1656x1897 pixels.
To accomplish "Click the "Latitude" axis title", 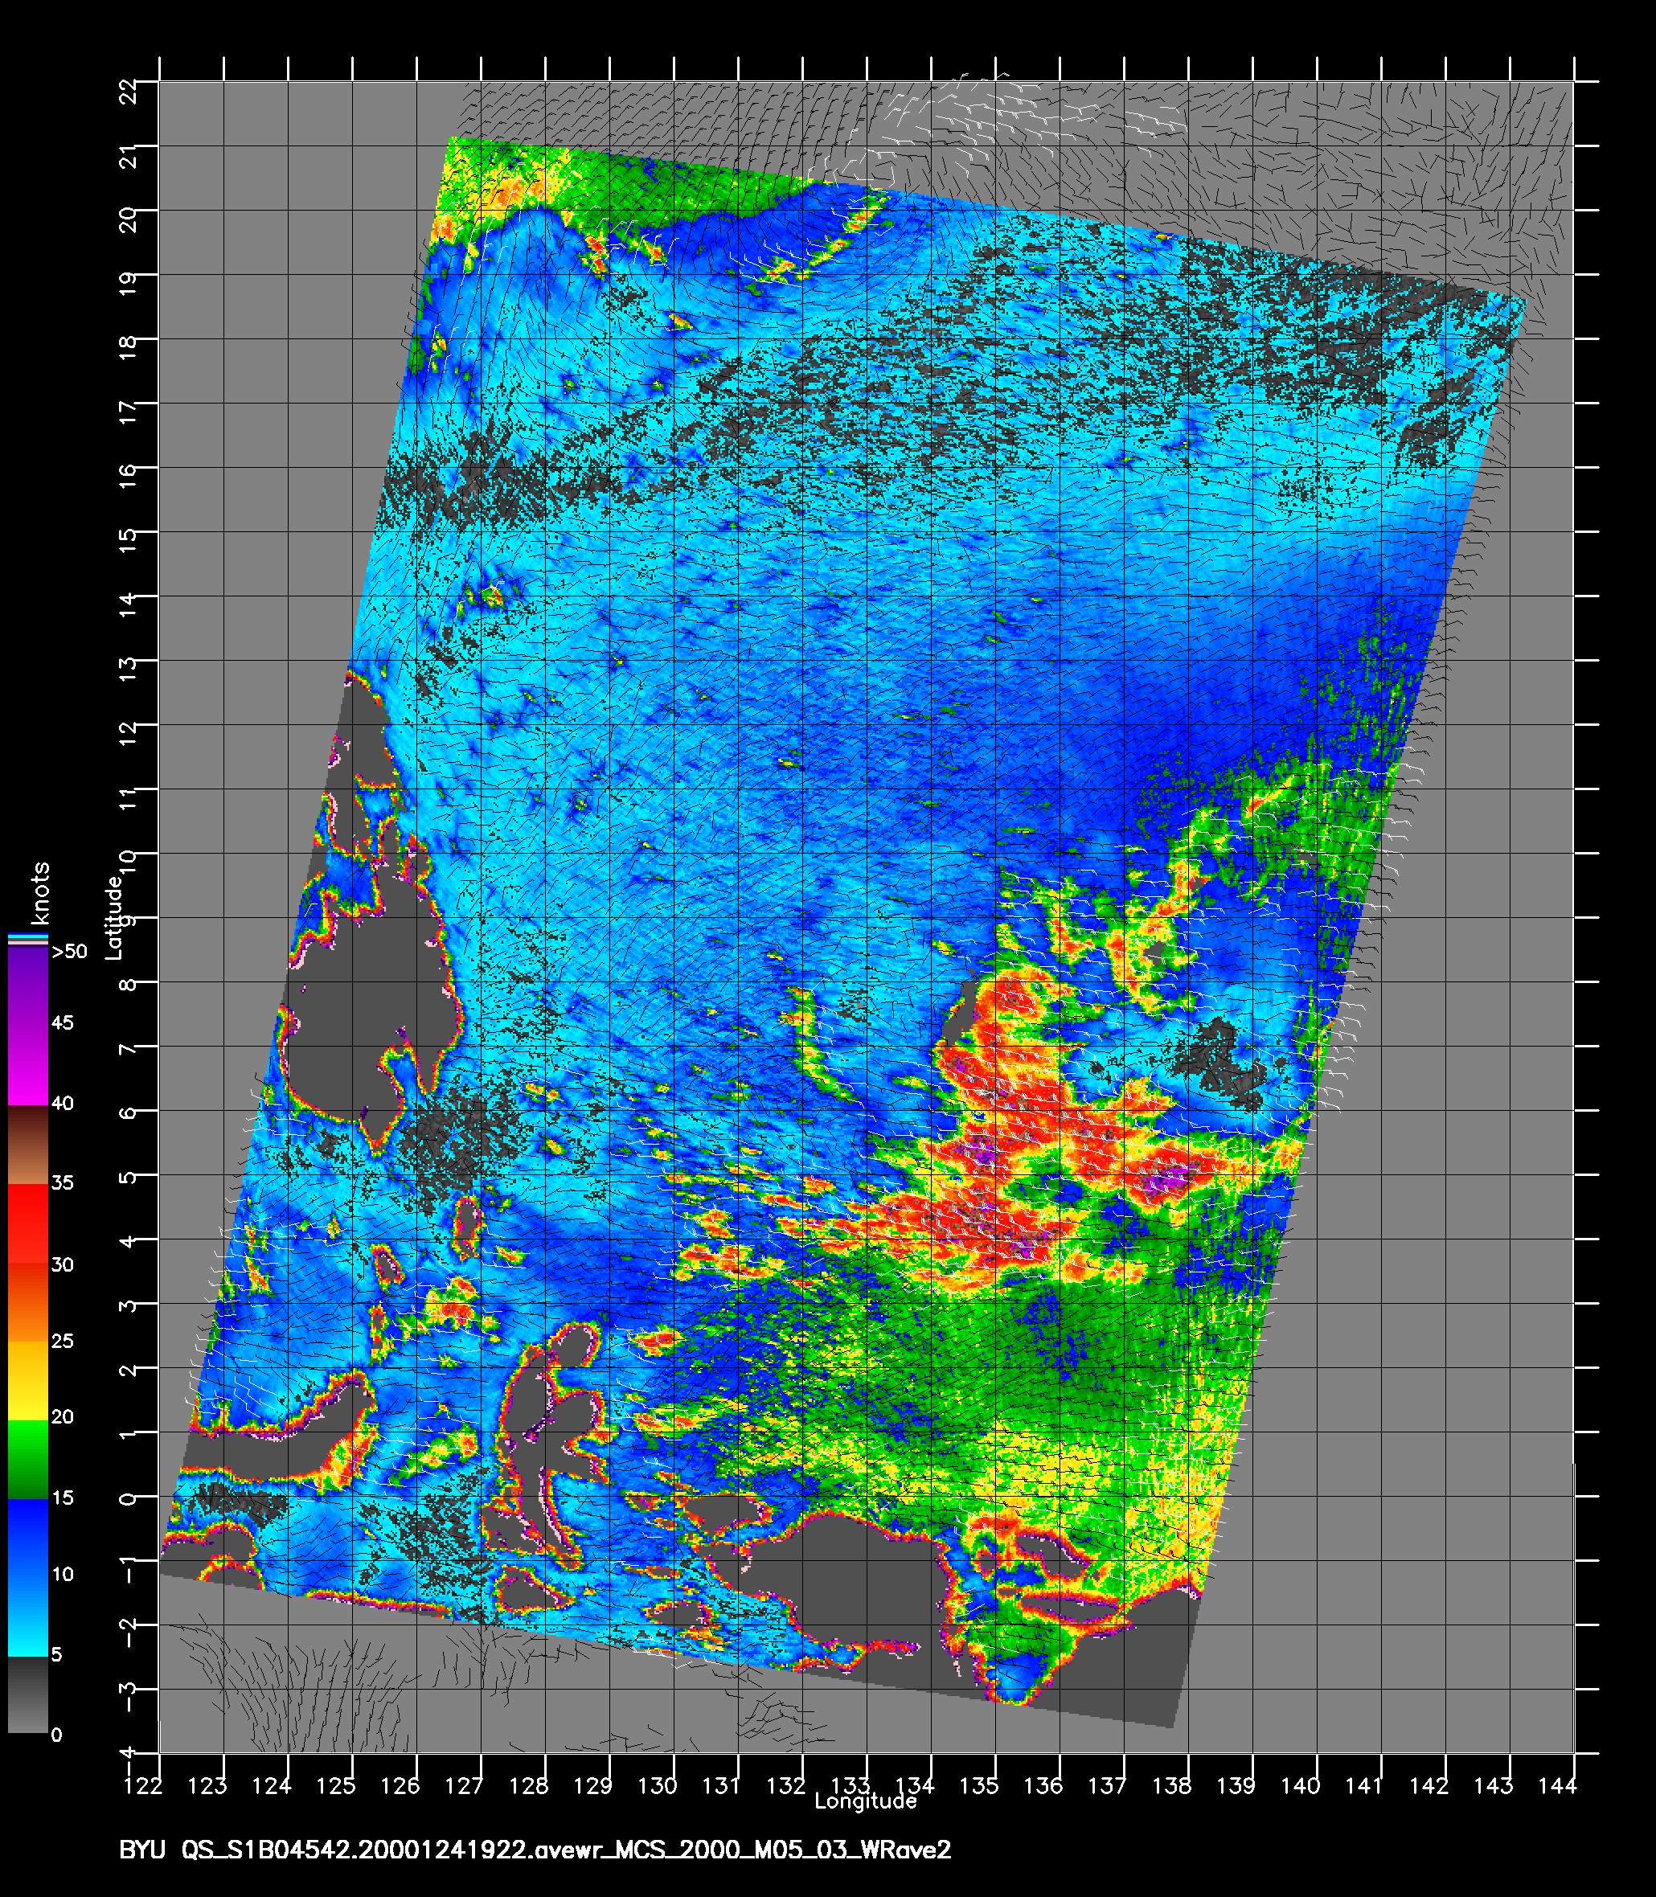I will click(113, 919).
